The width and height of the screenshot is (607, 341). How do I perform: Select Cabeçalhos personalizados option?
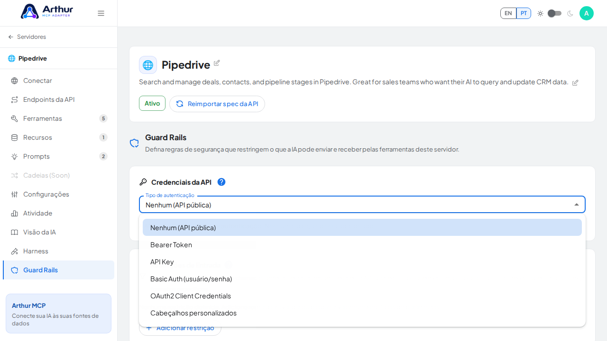(362, 313)
